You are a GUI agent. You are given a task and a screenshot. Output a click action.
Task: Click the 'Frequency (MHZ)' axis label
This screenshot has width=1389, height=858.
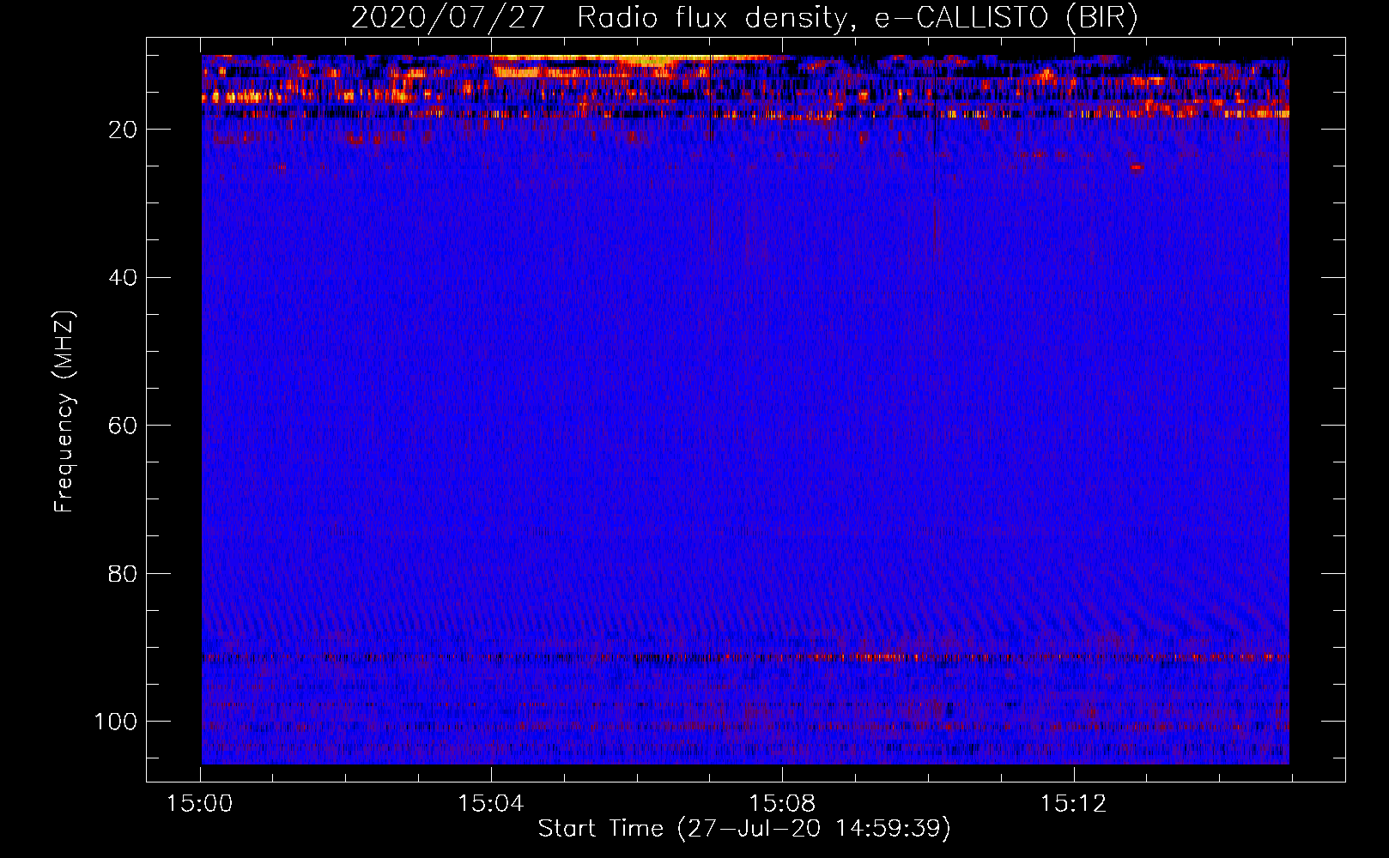point(64,411)
